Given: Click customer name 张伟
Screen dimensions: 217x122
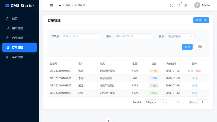Looking at the screenshot, I should 81,71.
